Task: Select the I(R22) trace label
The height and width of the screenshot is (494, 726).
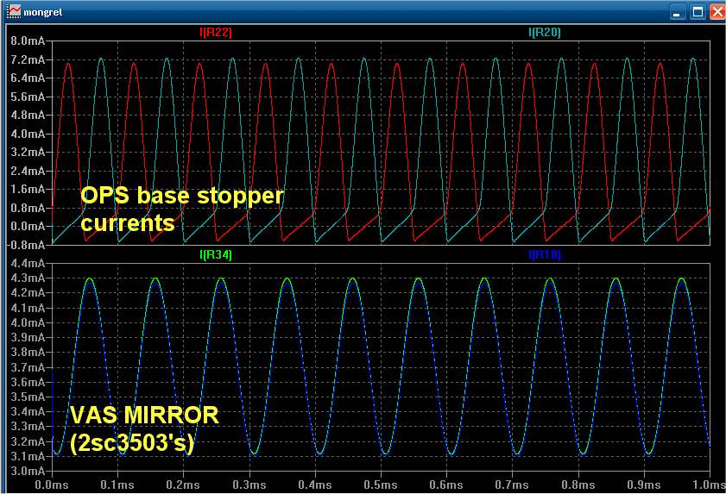Action: click(215, 33)
